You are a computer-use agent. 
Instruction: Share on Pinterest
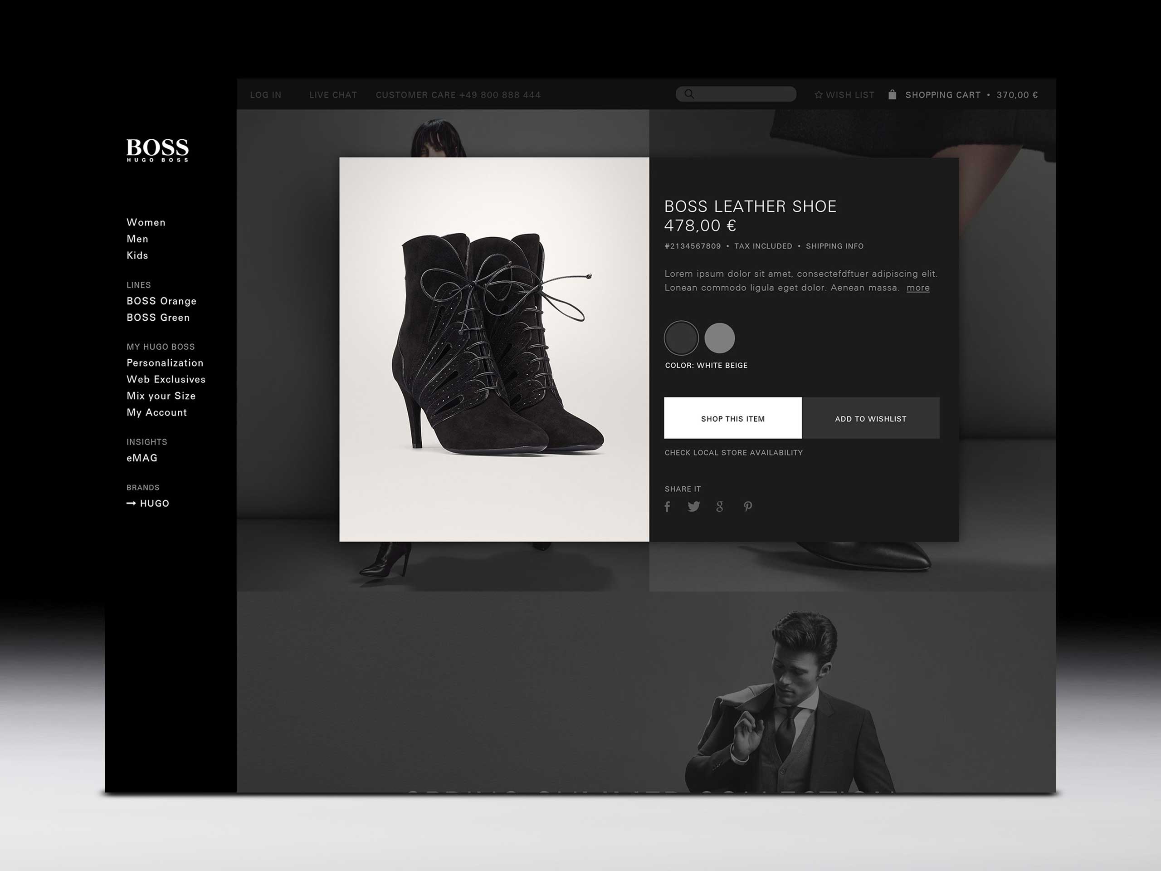pos(748,506)
